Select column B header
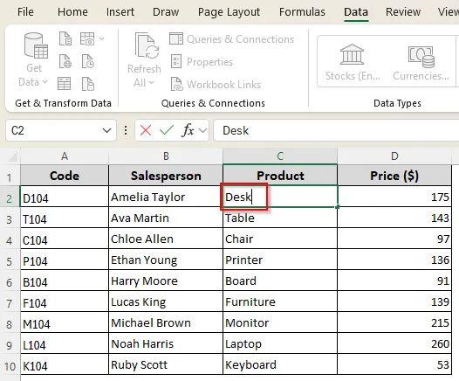This screenshot has width=459, height=381. click(x=166, y=156)
